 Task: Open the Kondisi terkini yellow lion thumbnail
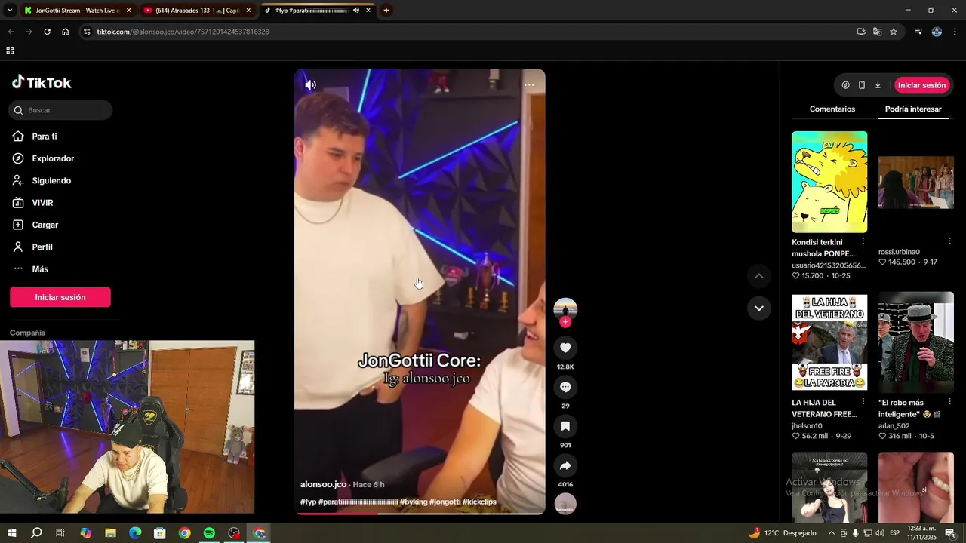(829, 182)
